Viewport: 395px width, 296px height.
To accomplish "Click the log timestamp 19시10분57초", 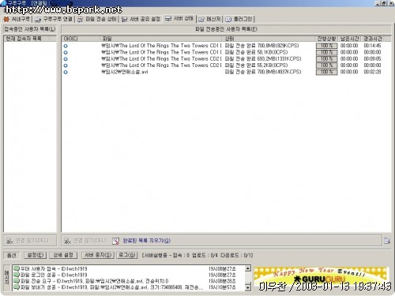I will point(222,287).
